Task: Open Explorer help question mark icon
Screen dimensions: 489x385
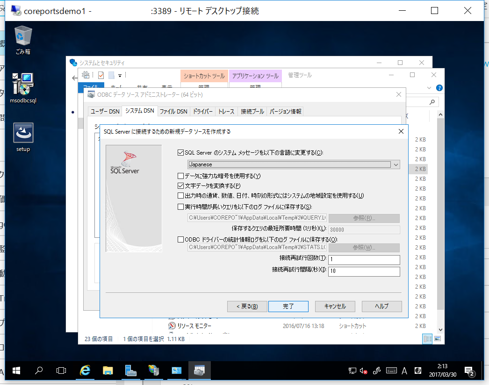Action: [439, 88]
